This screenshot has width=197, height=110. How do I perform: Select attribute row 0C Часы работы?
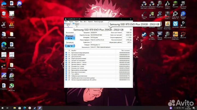98,74
